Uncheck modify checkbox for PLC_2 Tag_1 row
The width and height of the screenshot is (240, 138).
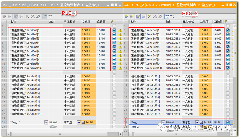(x=228, y=122)
